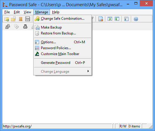
Task: Open Password Policies... entry
Action: tap(62, 48)
